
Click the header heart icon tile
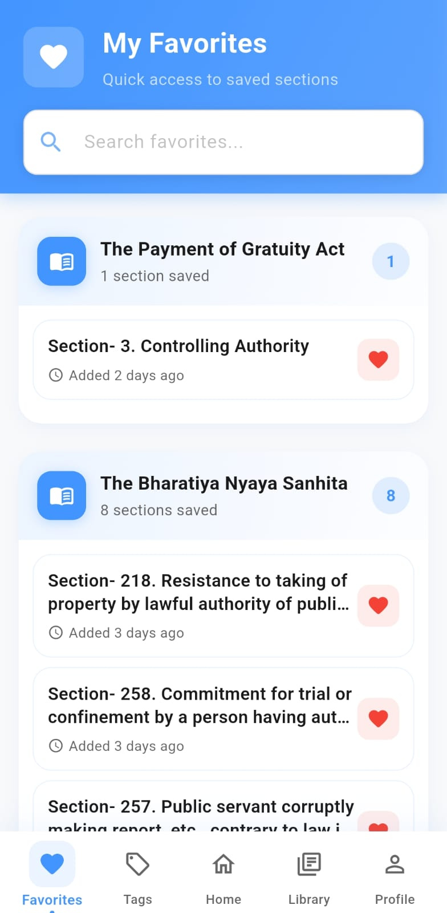coord(54,57)
